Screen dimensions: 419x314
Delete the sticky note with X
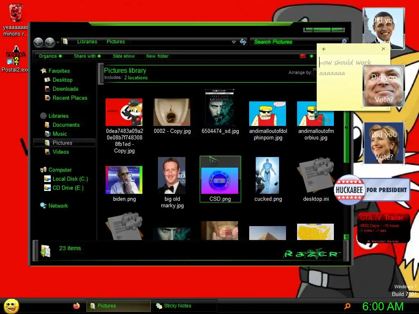383,49
